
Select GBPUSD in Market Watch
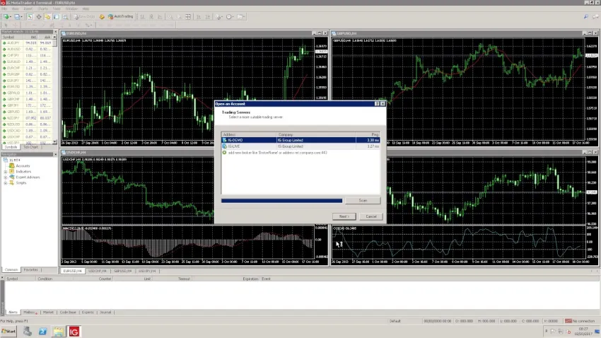coord(27,112)
